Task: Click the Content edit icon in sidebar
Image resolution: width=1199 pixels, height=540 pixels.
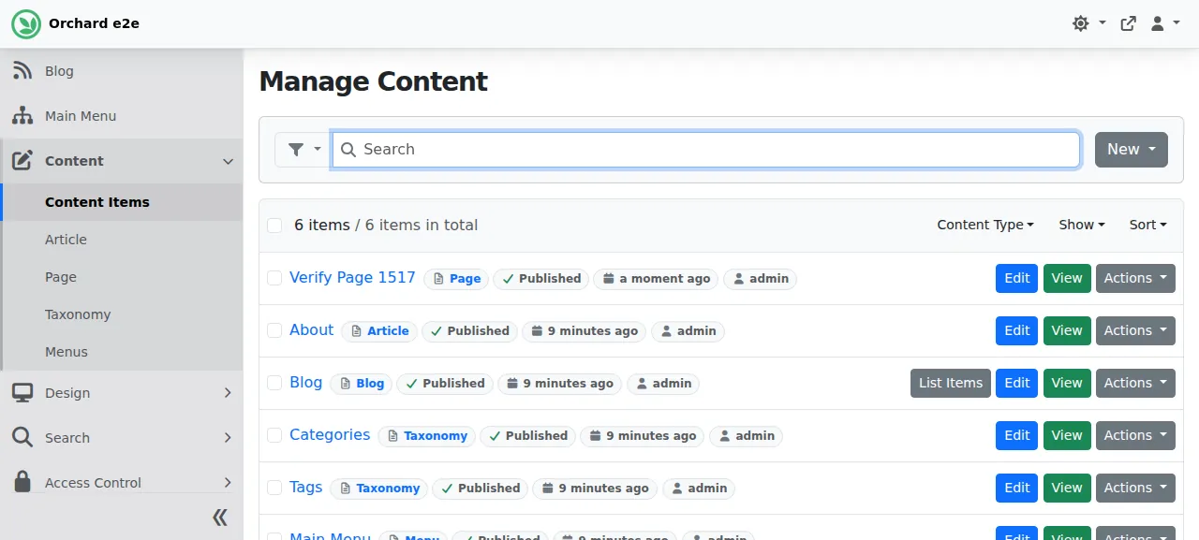Action: click(x=22, y=161)
